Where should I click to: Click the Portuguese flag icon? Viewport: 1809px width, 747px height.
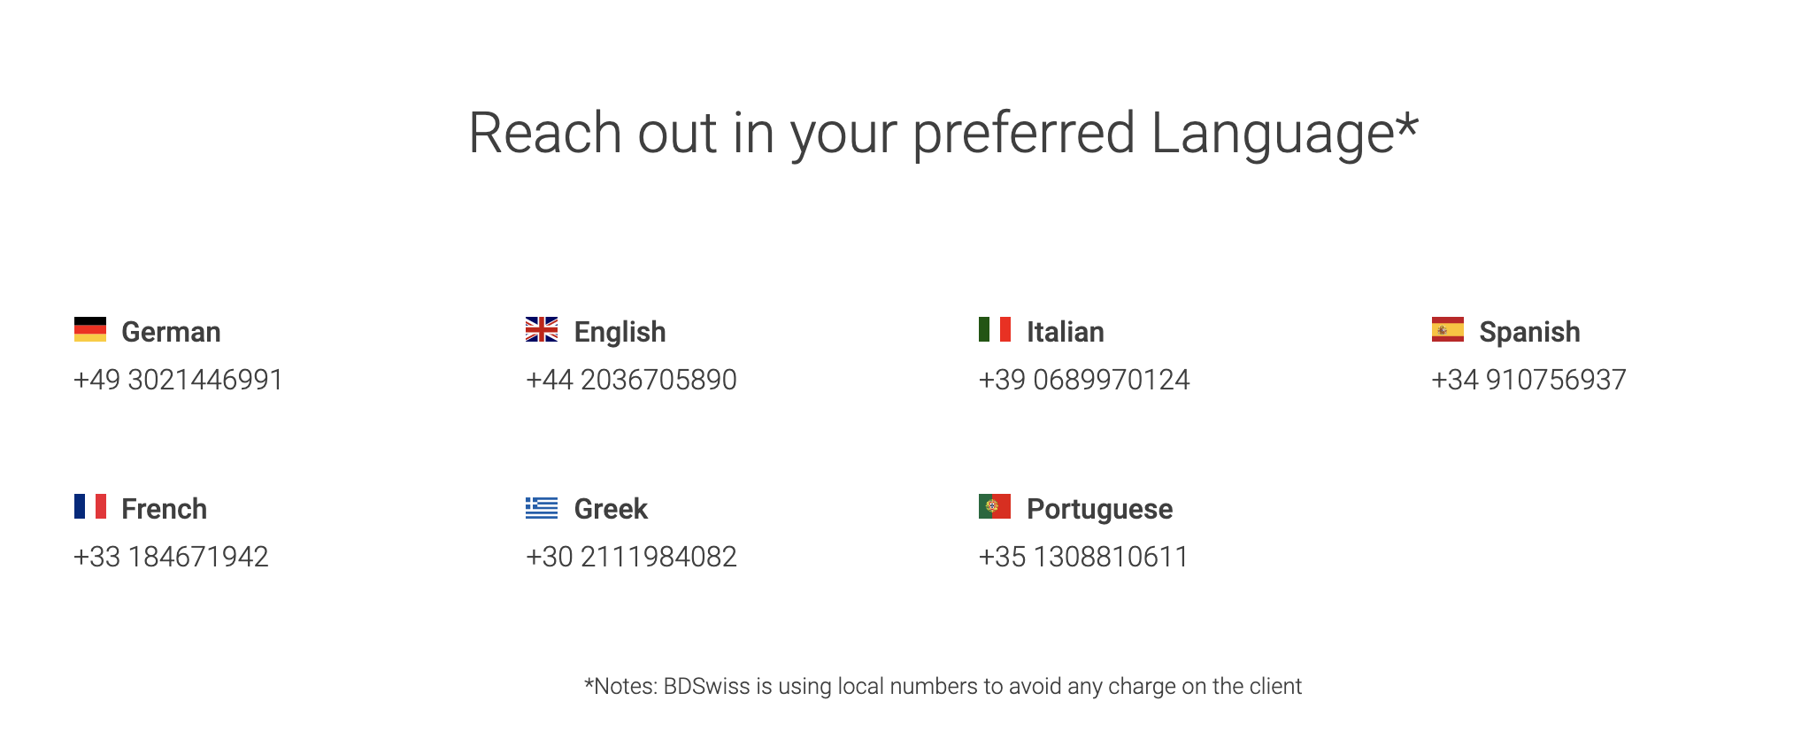coord(995,506)
